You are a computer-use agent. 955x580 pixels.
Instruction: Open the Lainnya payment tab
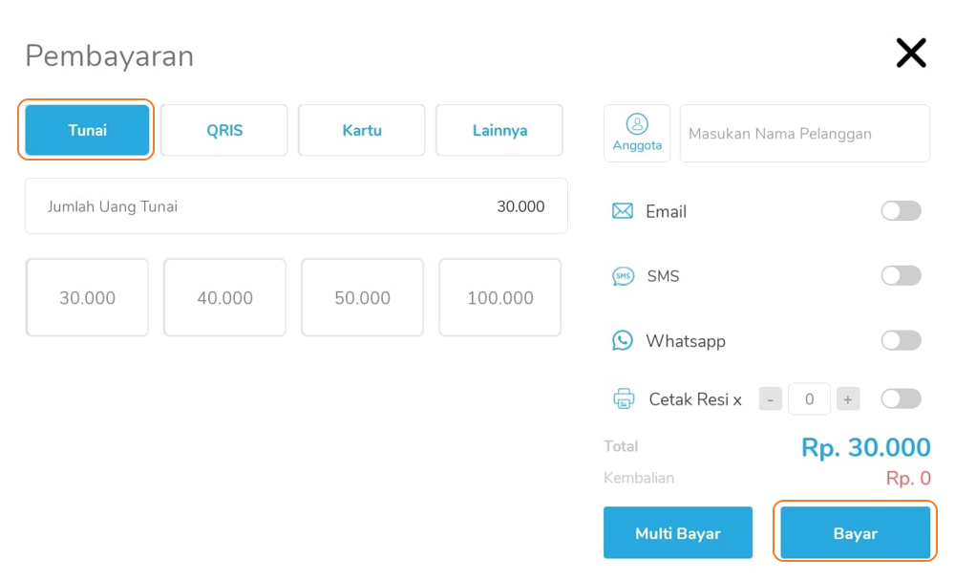pos(499,130)
